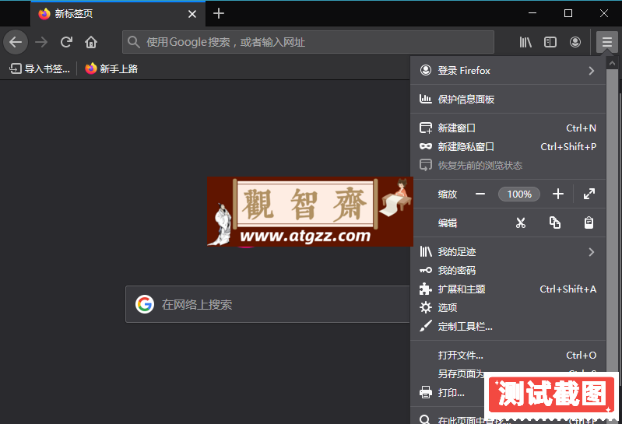Focus the 在网络上搜索 Google search box
The image size is (622, 424).
[268, 304]
